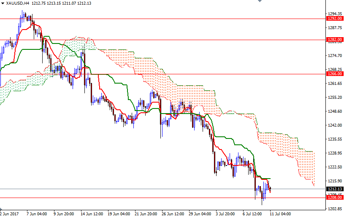Select the 1292.00 red price label

click(335, 19)
